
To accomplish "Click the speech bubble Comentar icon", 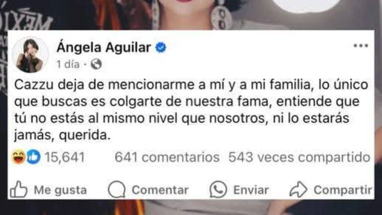I will click(x=117, y=190).
